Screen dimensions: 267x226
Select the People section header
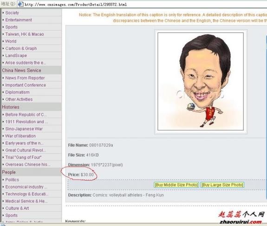point(9,172)
